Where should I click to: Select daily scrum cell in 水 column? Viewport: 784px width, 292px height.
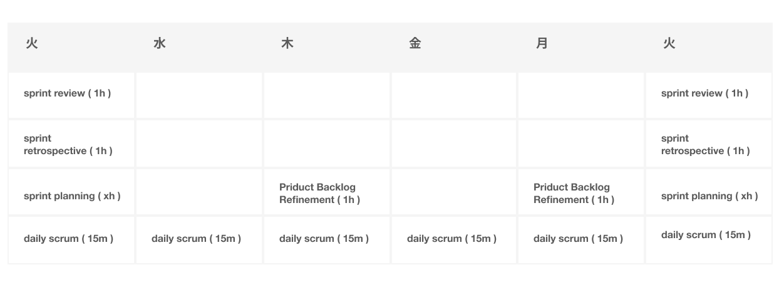tap(196, 239)
